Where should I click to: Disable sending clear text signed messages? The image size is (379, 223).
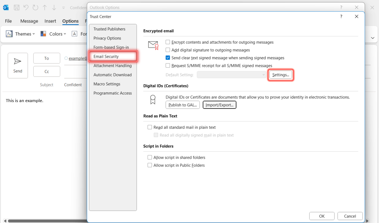tap(168, 57)
